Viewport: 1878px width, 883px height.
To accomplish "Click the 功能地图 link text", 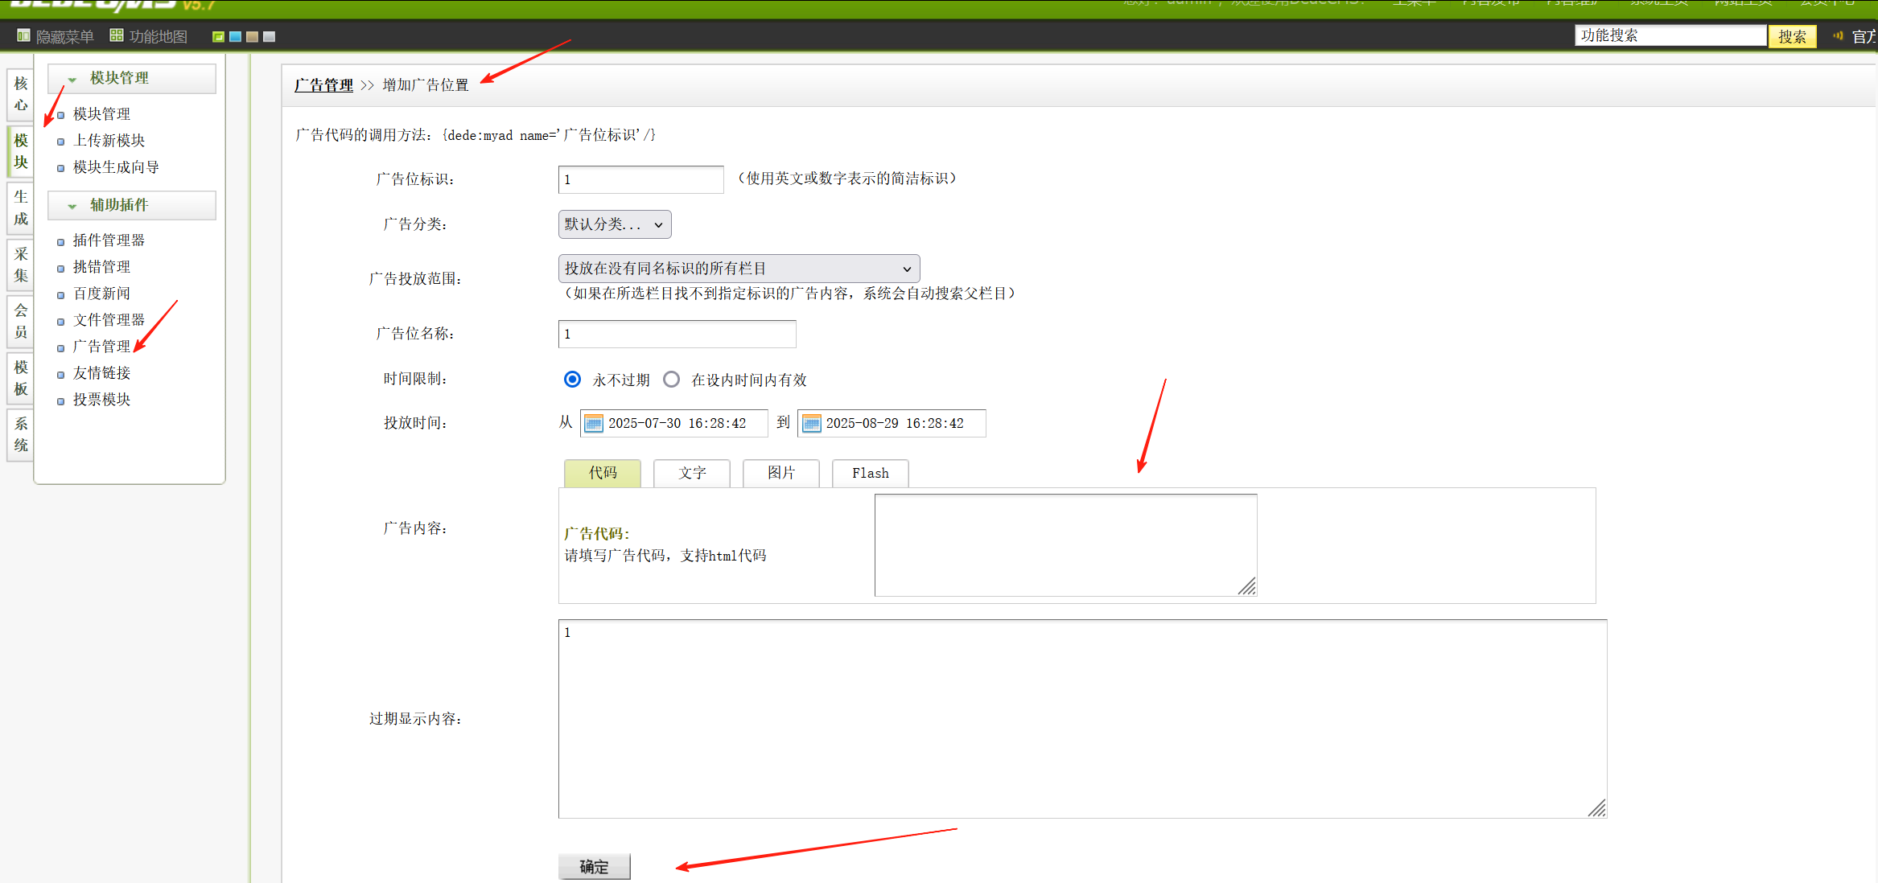I will pos(159,36).
